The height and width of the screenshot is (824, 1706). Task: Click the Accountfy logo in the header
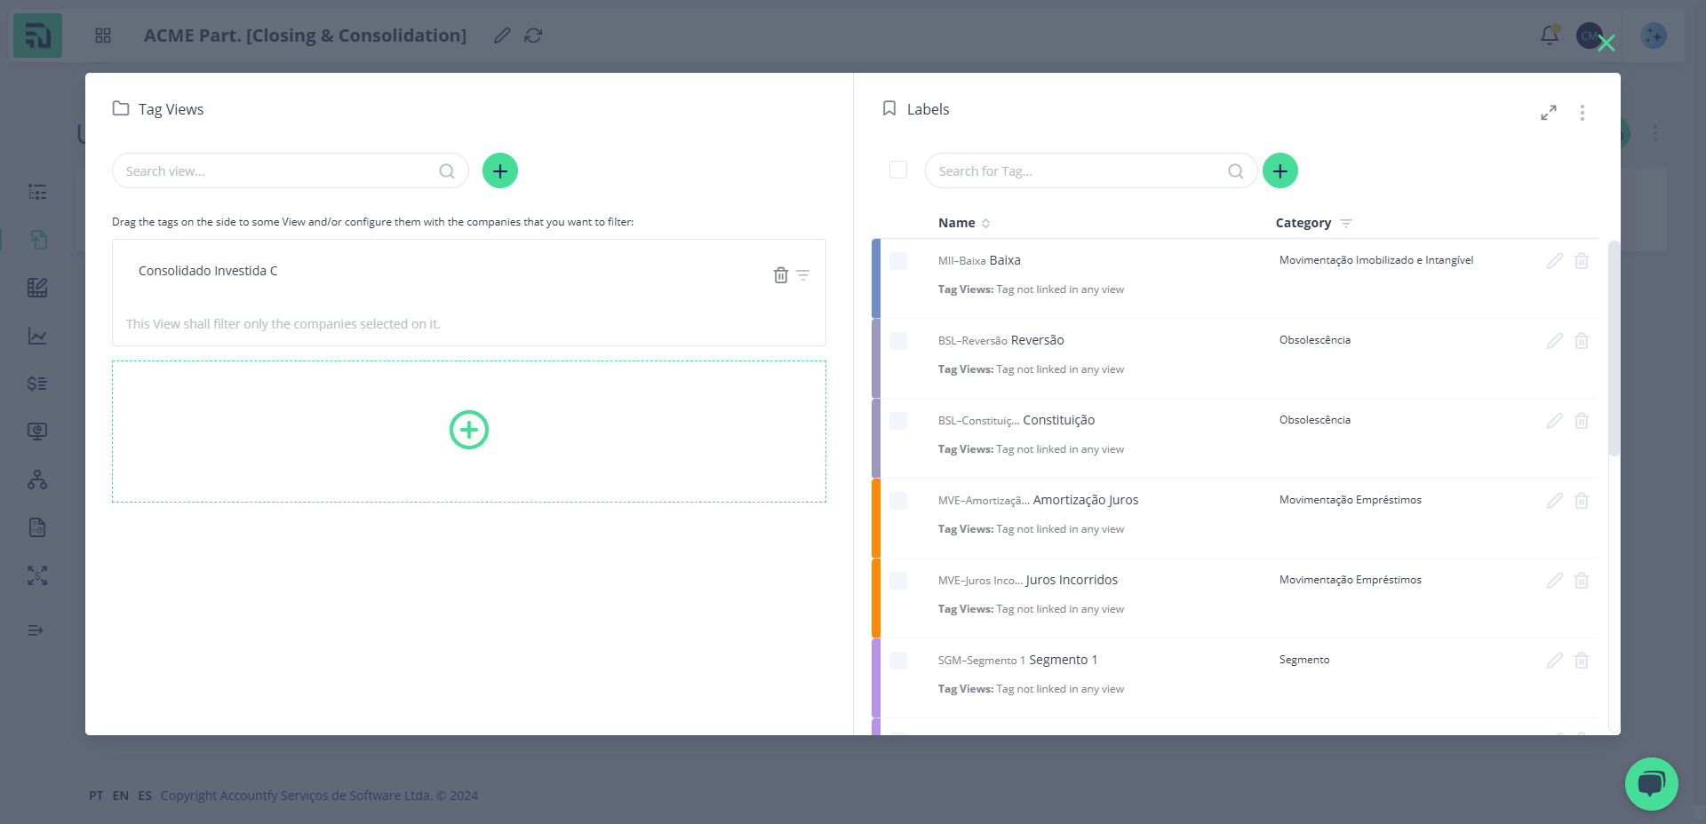38,36
